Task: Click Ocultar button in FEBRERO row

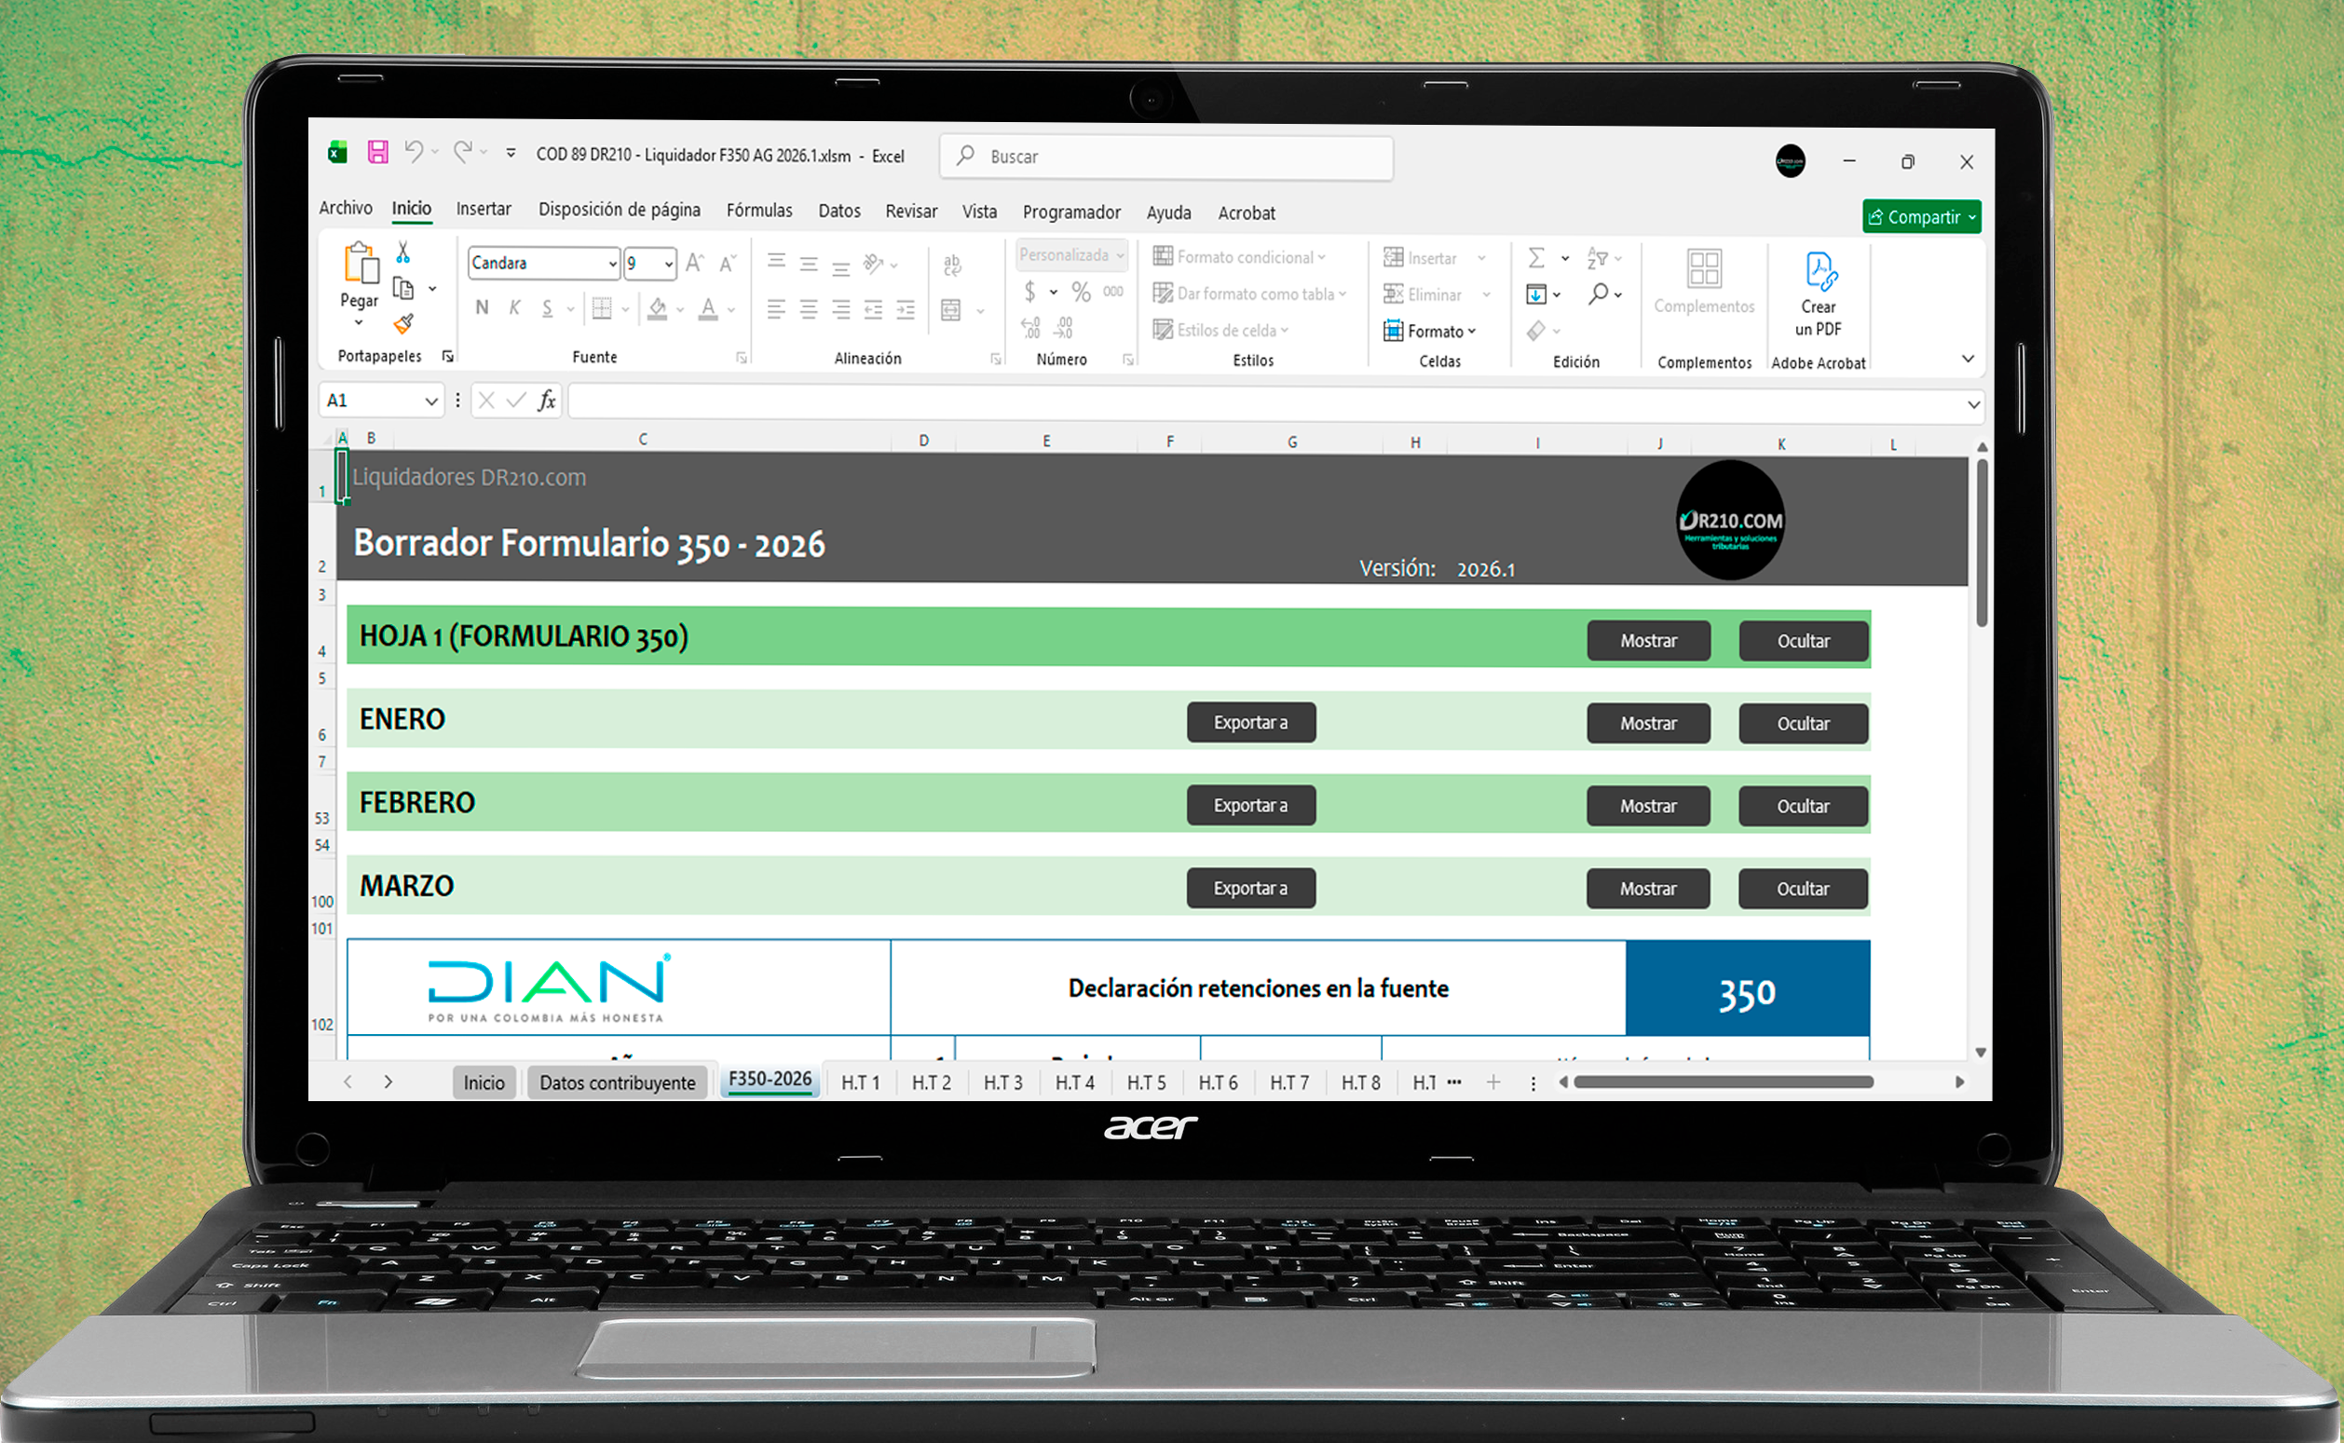Action: pos(1802,807)
